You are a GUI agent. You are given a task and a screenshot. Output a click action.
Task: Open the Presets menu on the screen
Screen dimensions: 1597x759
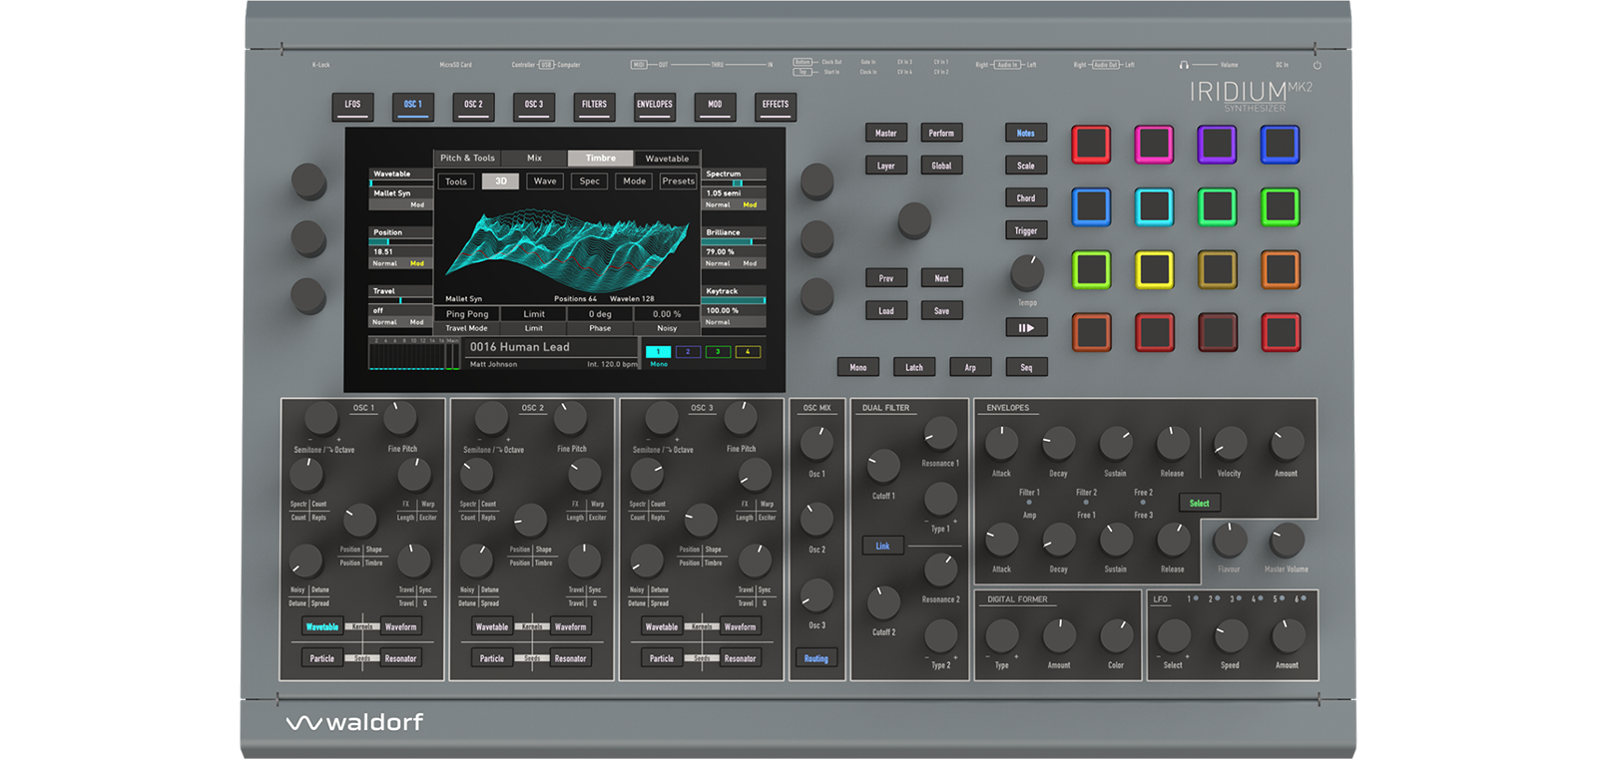click(x=678, y=182)
